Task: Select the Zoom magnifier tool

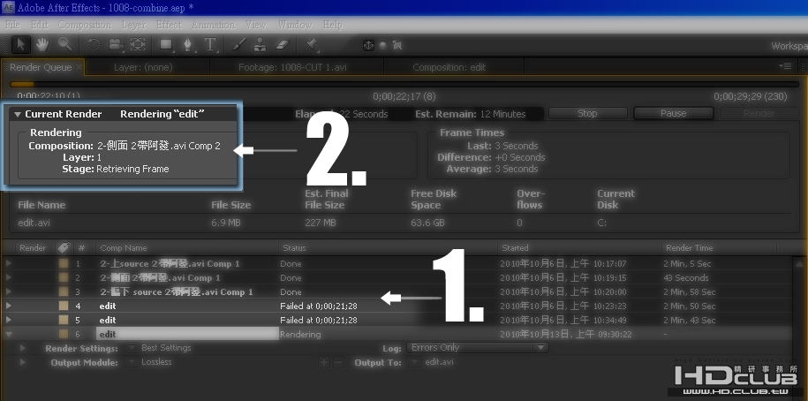Action: (x=64, y=44)
